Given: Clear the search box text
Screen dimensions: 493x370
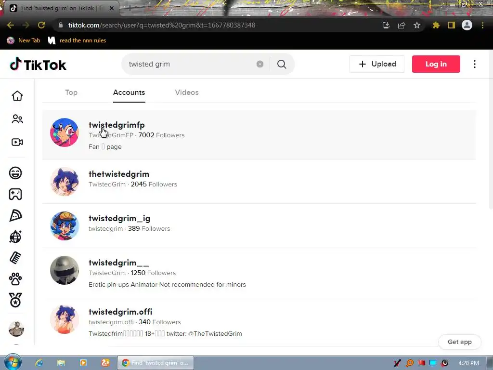Looking at the screenshot, I should click(259, 64).
